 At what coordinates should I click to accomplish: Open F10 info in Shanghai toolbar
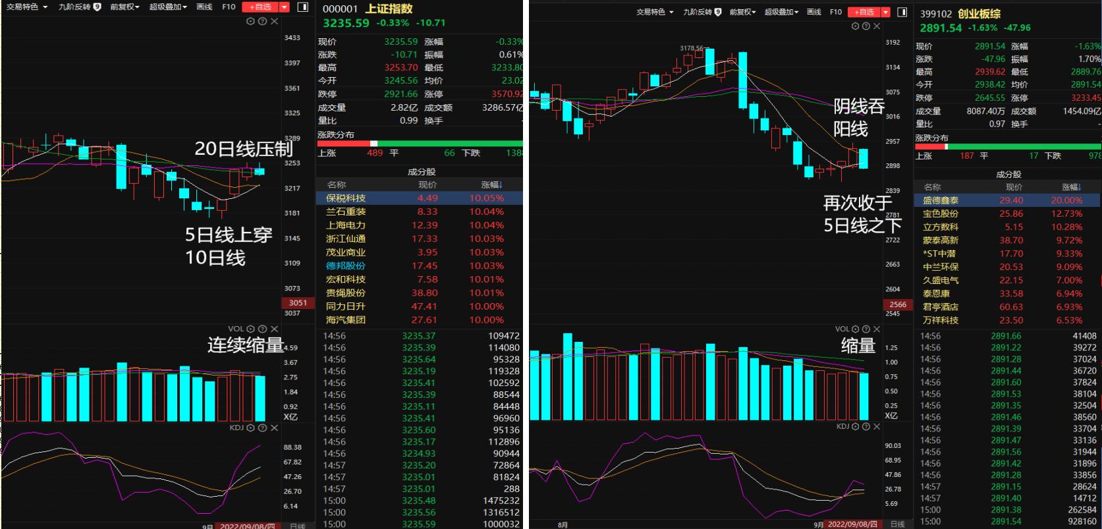point(229,7)
